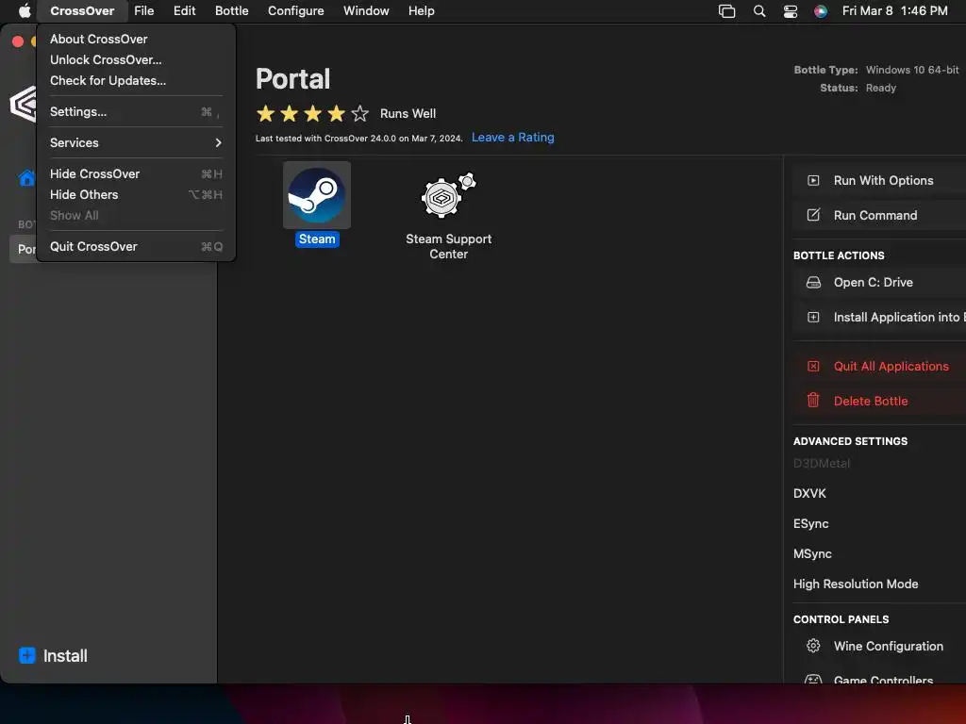Viewport: 966px width, 724px height.
Task: Click the first gold rating star
Action: coord(265,113)
